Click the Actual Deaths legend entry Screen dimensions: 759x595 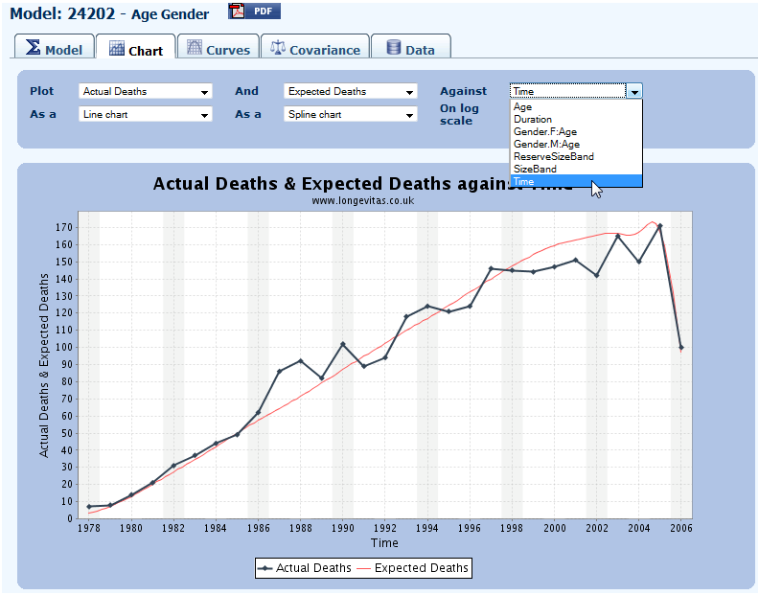click(x=305, y=568)
